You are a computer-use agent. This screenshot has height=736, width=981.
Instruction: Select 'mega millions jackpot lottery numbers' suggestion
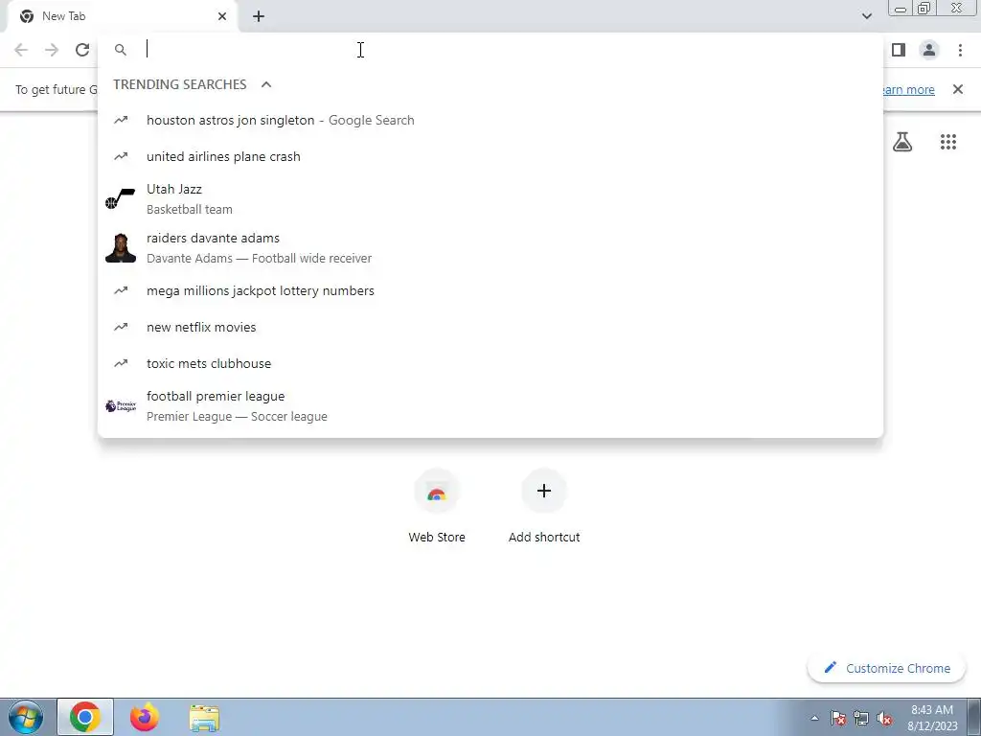click(x=490, y=290)
